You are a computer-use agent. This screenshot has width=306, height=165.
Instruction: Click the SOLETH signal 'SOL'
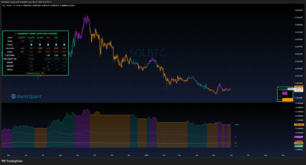point(31,52)
